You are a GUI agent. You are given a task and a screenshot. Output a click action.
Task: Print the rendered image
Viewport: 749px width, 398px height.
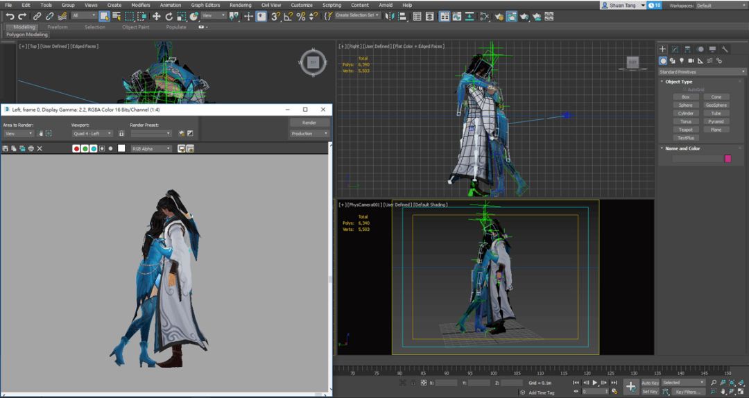point(31,148)
